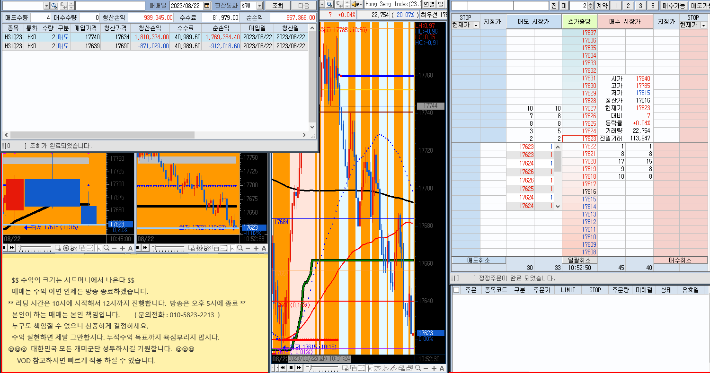The width and height of the screenshot is (710, 373).
Task: Click fast-forward in main Hang Seng chart toolbar
Action: [x=299, y=367]
